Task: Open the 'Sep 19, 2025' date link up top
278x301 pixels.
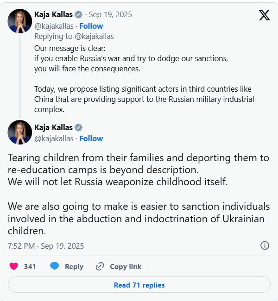Action: tap(110, 15)
